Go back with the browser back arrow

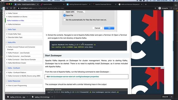pos(7,8)
